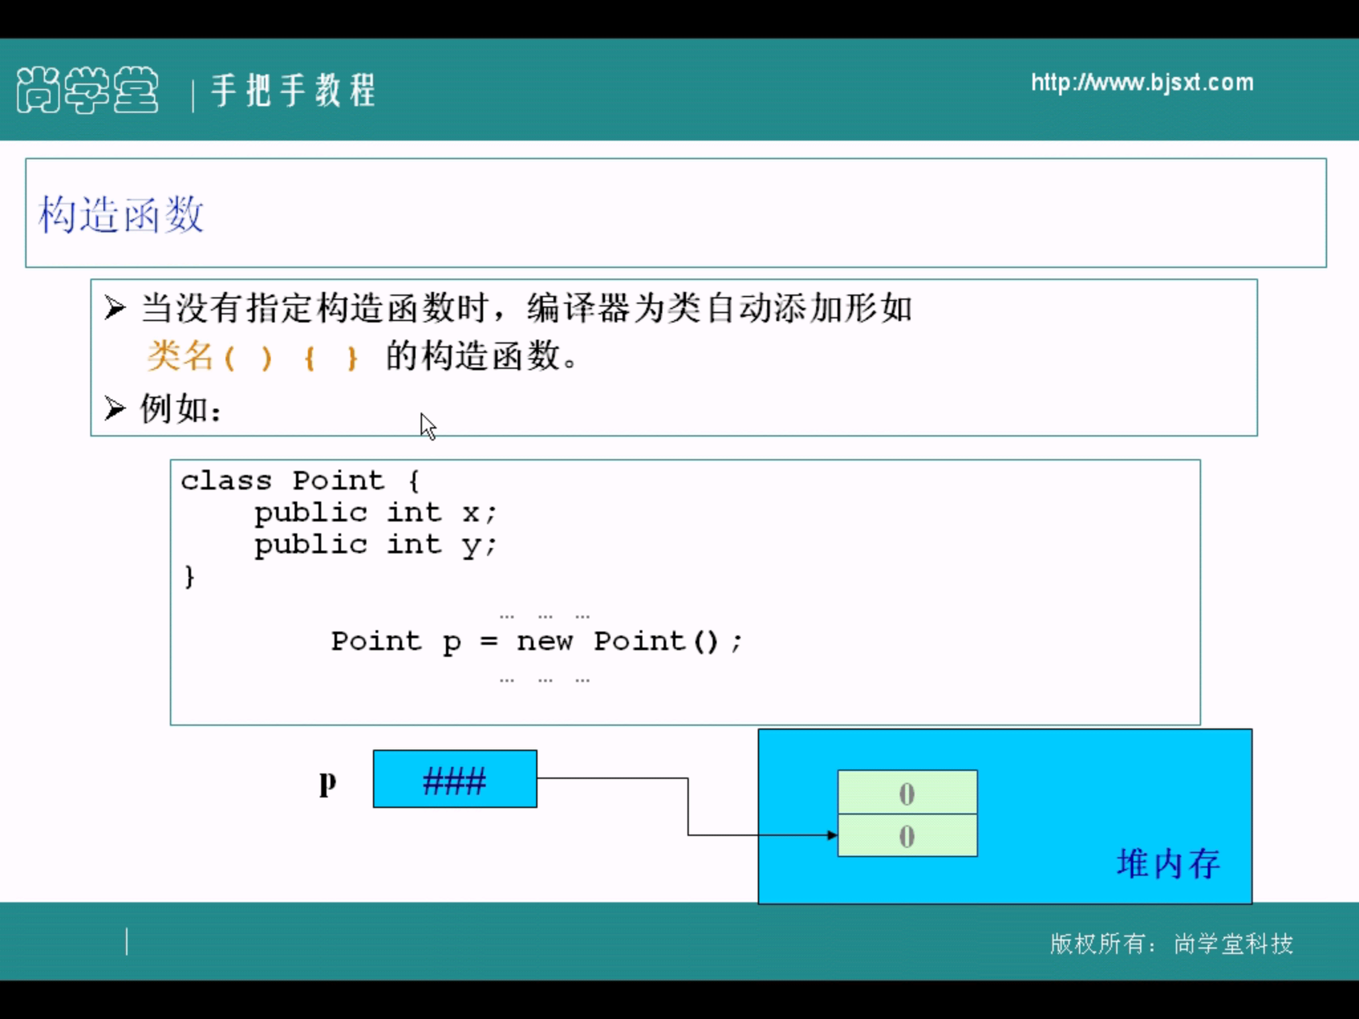
Task: Click the green memory cell showing bottom 0
Action: pyautogui.click(x=907, y=836)
